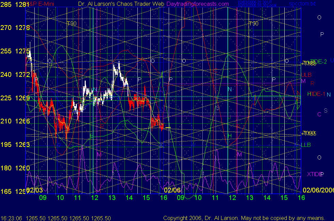Click the blue U label beside TIDE-2
This screenshot has height=221, width=334.
[332, 60]
